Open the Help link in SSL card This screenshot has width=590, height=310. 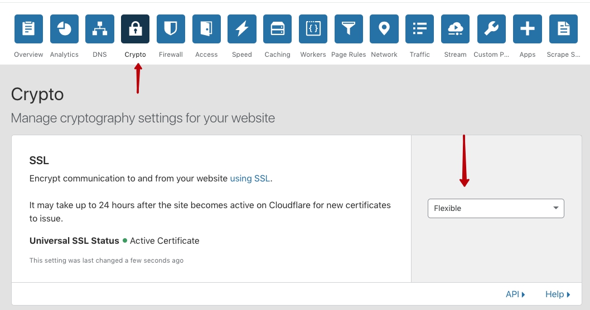click(x=558, y=294)
